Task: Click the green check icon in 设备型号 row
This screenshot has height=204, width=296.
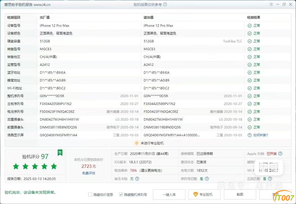Action: click(250, 26)
